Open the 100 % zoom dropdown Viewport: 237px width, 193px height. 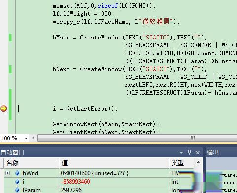point(26,138)
